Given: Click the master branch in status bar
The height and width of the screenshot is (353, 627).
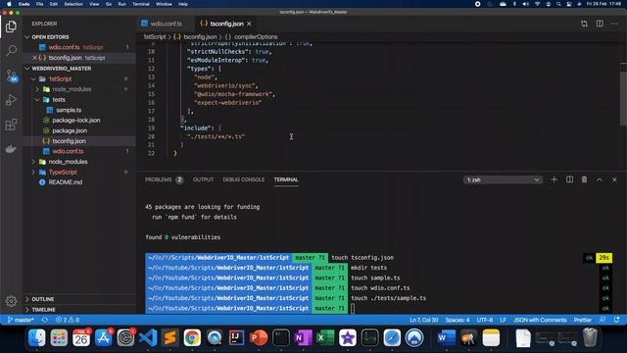Looking at the screenshot, I should [21, 320].
